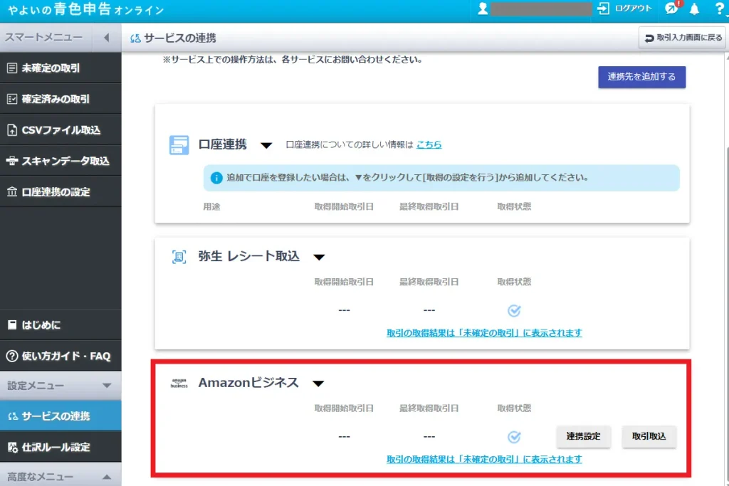Open the chat support icon with badge
This screenshot has height=486, width=729.
coord(672,8)
